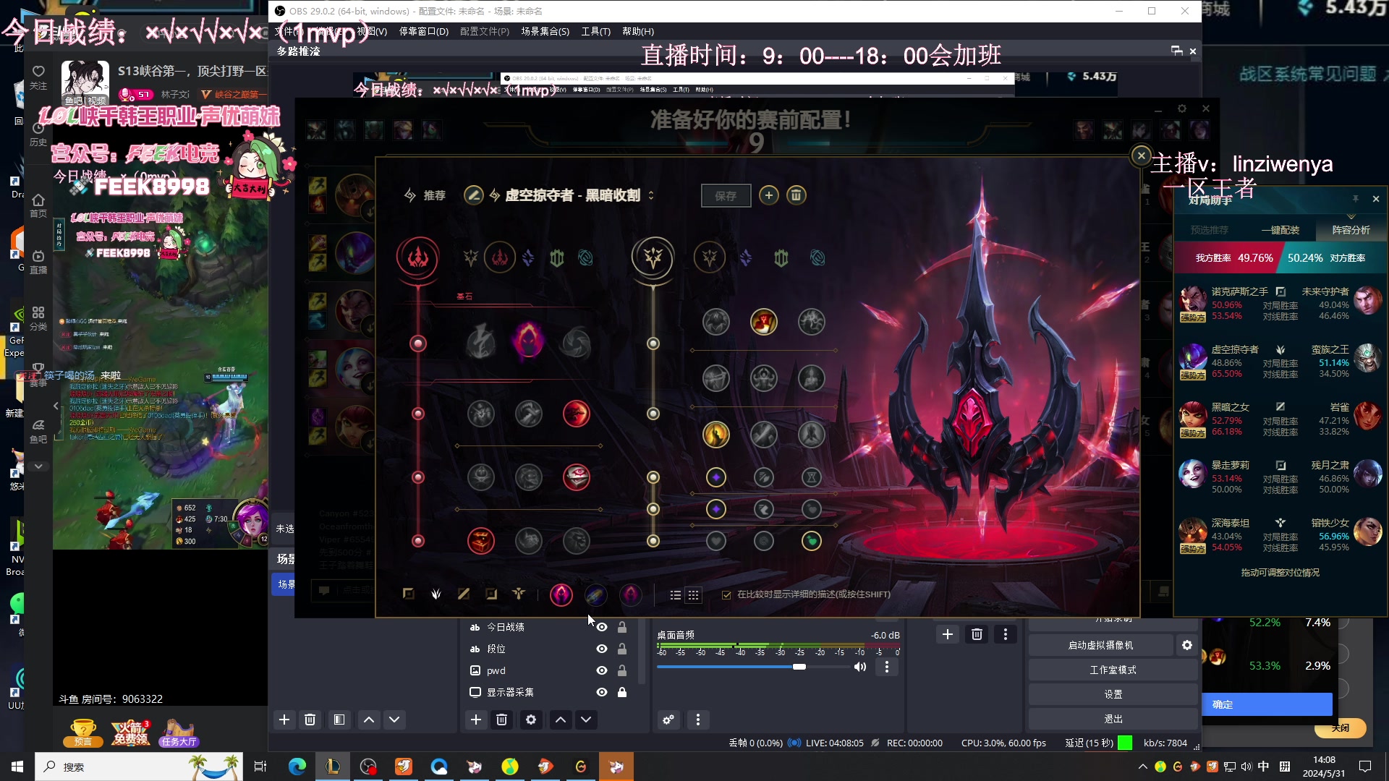
Task: Toggle visibility of 段位 source
Action: [601, 649]
